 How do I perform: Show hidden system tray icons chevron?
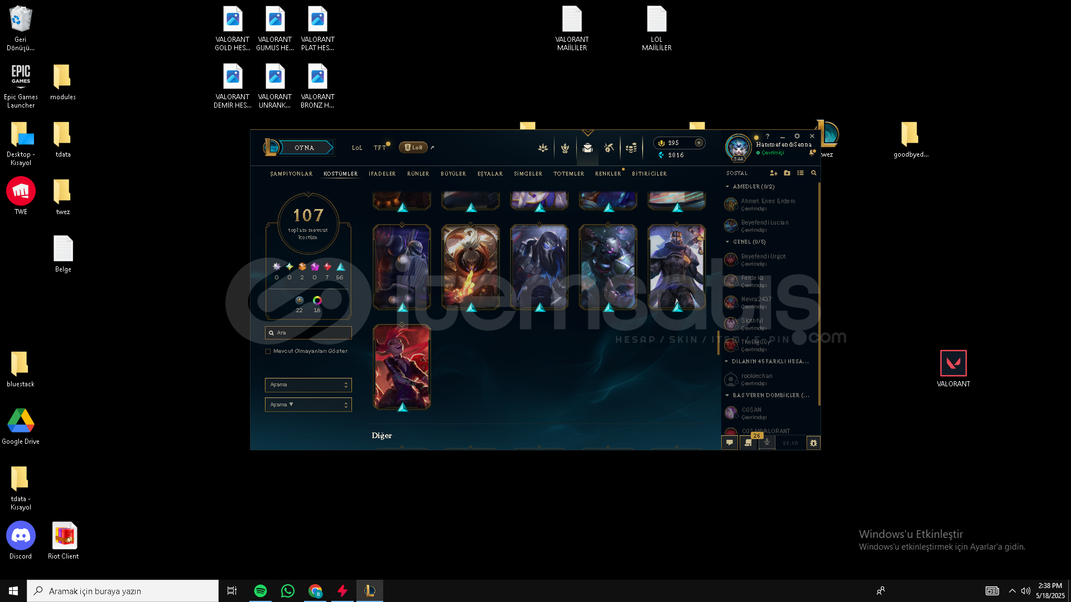point(1012,591)
